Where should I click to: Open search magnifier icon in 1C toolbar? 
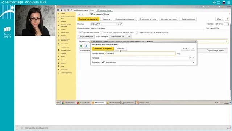68,10
